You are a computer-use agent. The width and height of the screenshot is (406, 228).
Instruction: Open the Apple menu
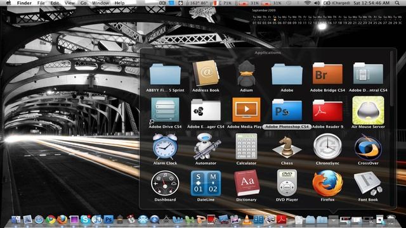pyautogui.click(x=8, y=3)
